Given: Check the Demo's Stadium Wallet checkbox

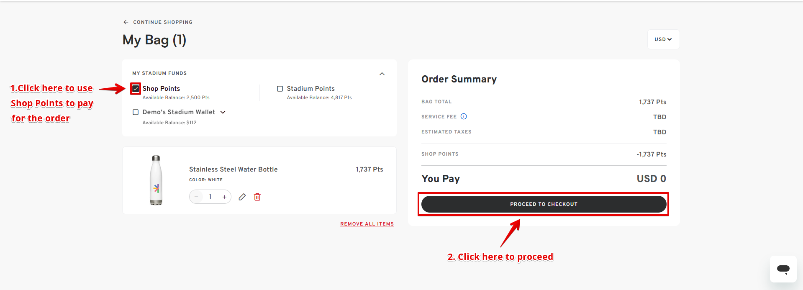Looking at the screenshot, I should click(x=136, y=112).
